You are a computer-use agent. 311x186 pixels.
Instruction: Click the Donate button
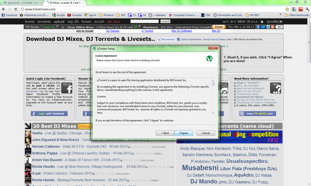click(x=219, y=27)
